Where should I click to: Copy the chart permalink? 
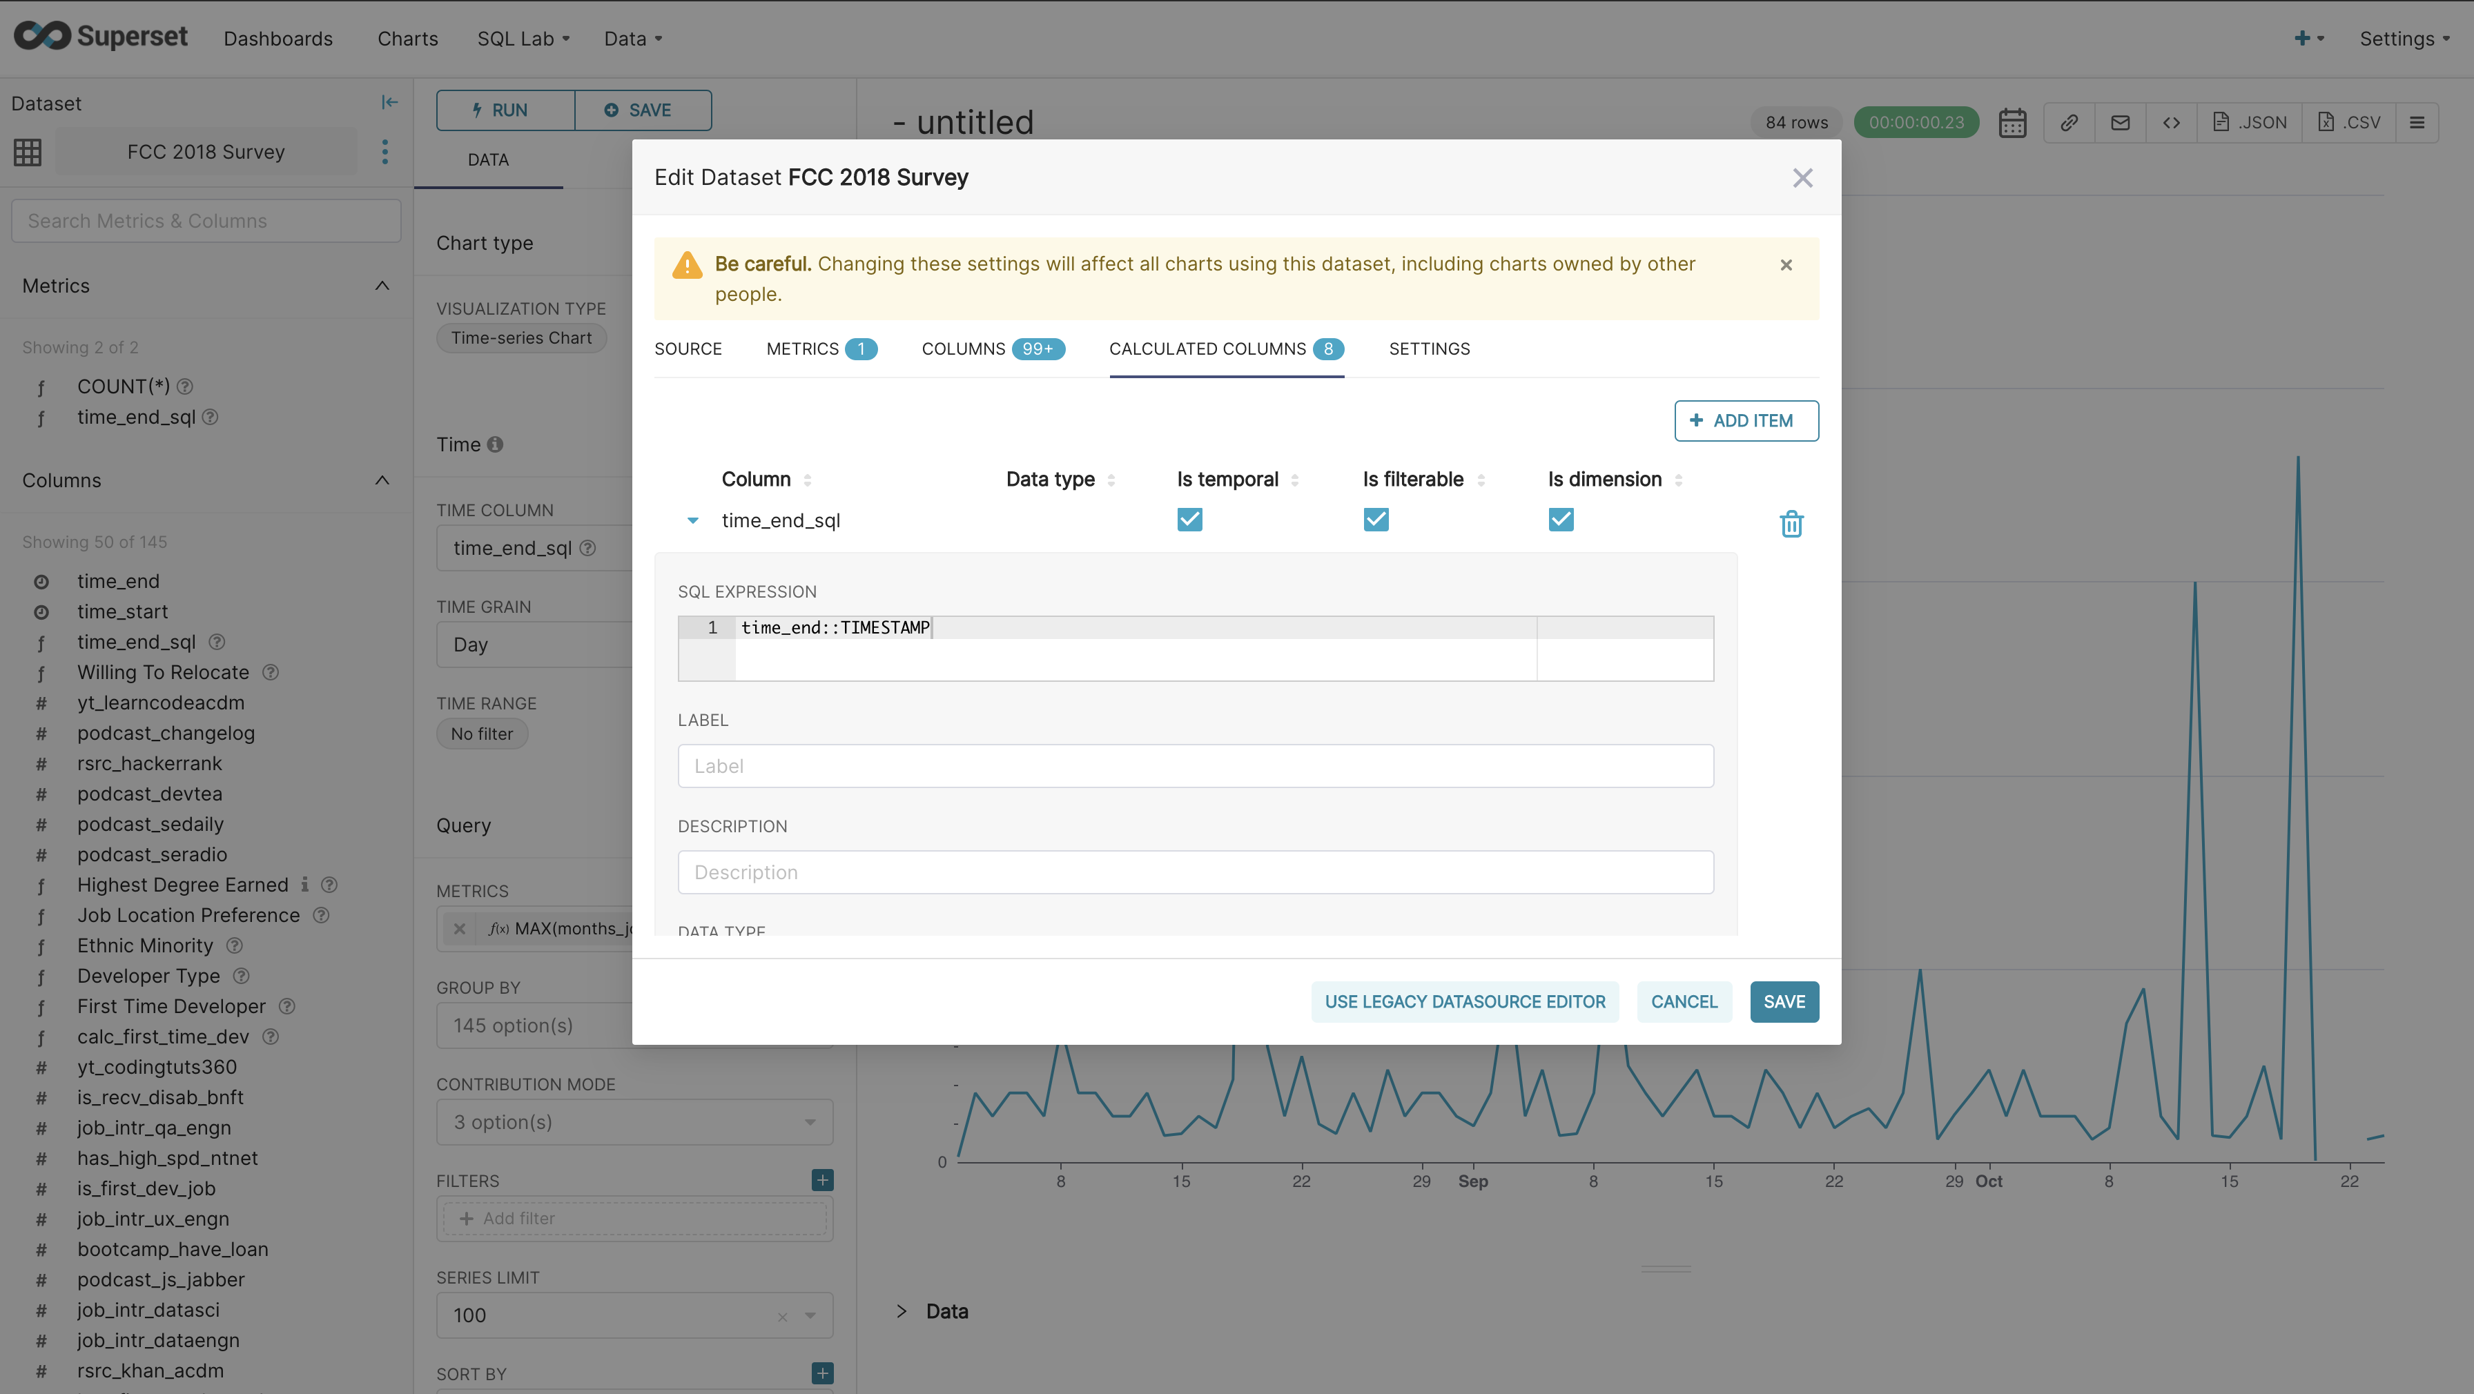click(2069, 123)
